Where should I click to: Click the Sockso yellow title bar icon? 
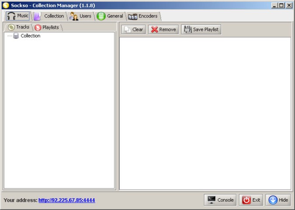coord(6,5)
